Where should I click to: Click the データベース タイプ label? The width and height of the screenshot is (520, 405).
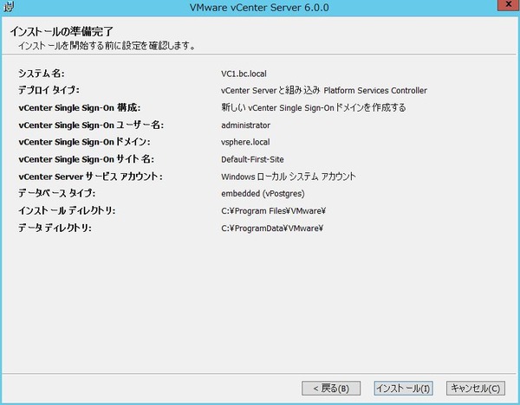click(56, 193)
